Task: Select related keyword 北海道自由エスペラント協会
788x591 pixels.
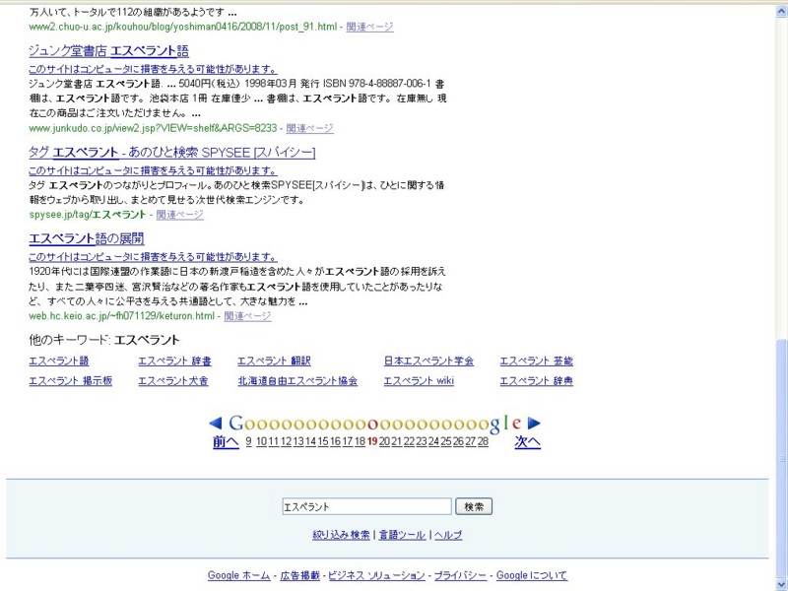Action: click(x=297, y=381)
